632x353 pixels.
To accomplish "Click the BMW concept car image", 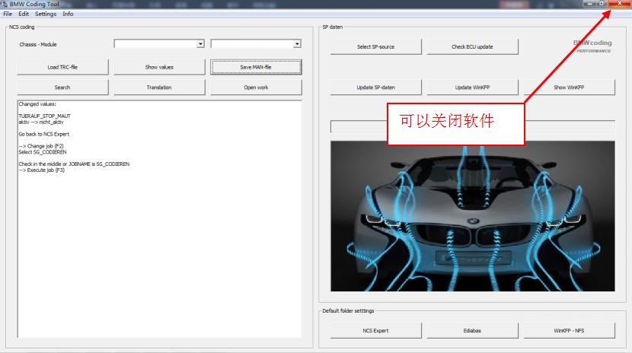I will pyautogui.click(x=472, y=216).
